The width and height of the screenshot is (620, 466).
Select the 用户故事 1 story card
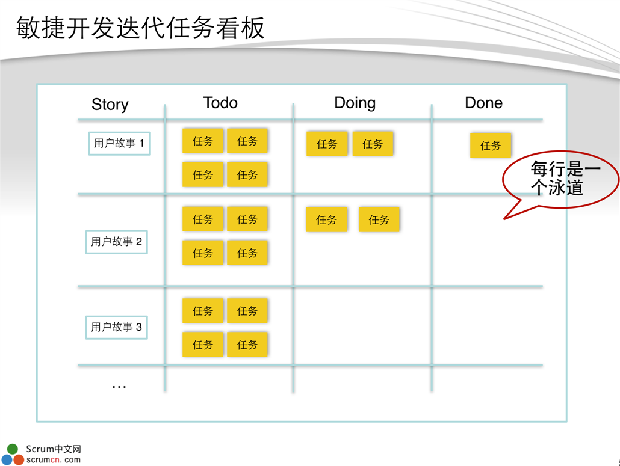click(x=119, y=144)
